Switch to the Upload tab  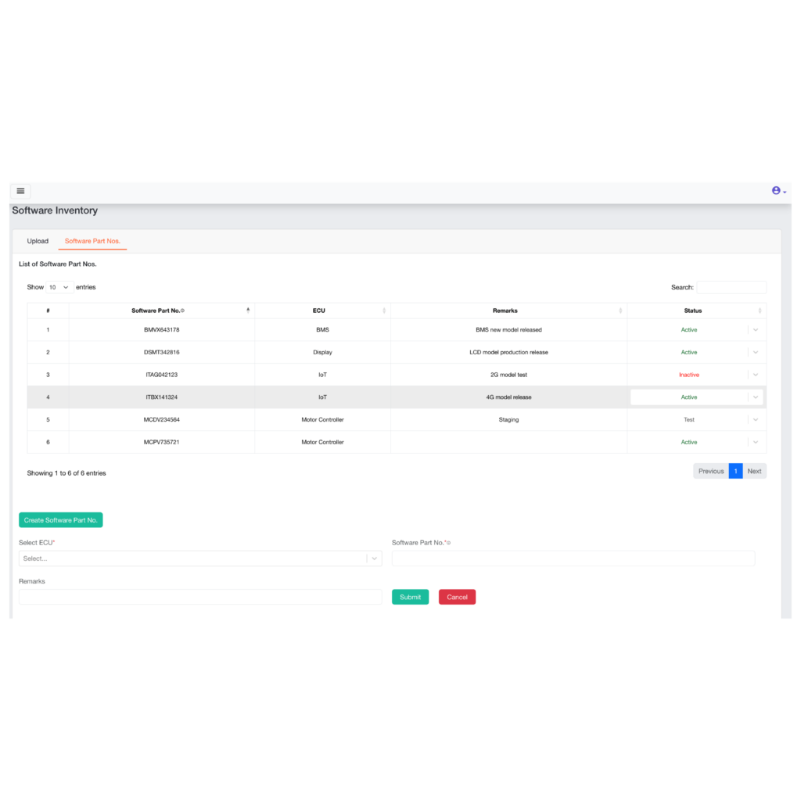pyautogui.click(x=38, y=241)
